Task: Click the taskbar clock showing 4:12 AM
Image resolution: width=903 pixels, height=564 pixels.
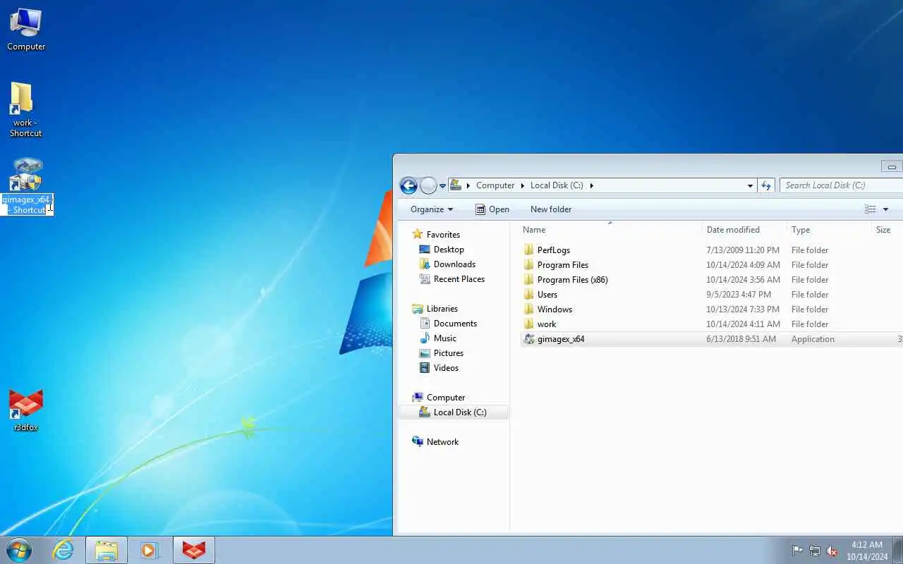Action: pos(867,551)
